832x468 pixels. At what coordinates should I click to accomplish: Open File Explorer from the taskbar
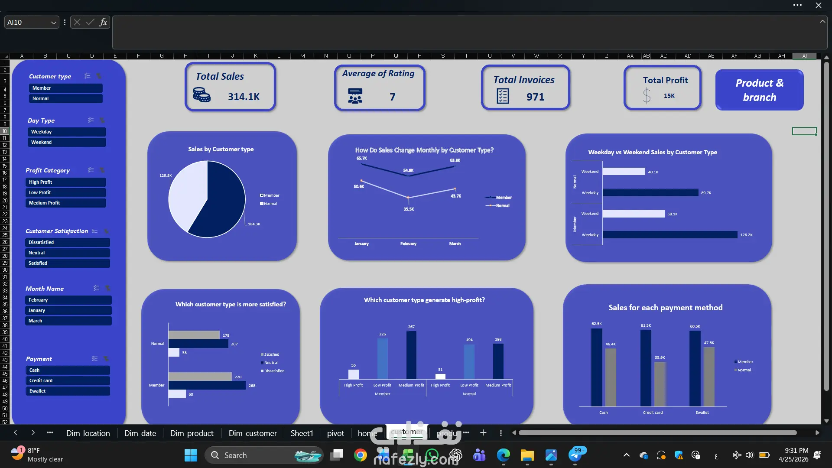click(x=527, y=455)
